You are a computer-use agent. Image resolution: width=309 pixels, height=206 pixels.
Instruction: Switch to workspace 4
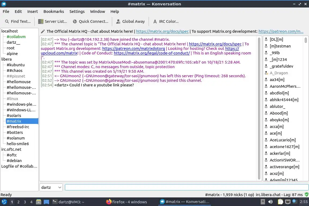[x=31, y=202]
